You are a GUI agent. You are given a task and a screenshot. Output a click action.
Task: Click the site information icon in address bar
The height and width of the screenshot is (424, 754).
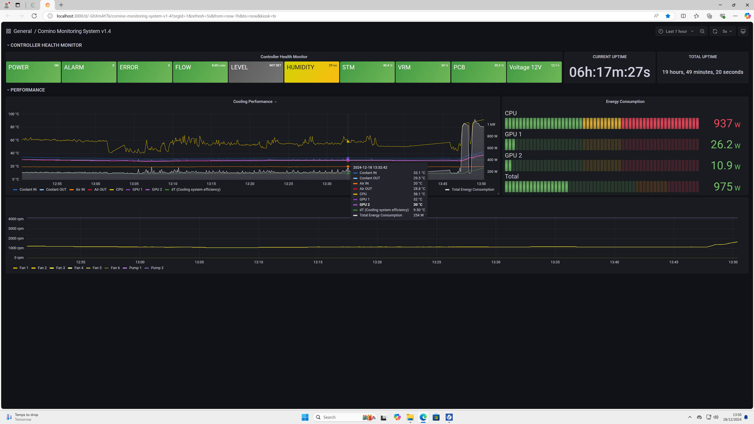pos(50,16)
